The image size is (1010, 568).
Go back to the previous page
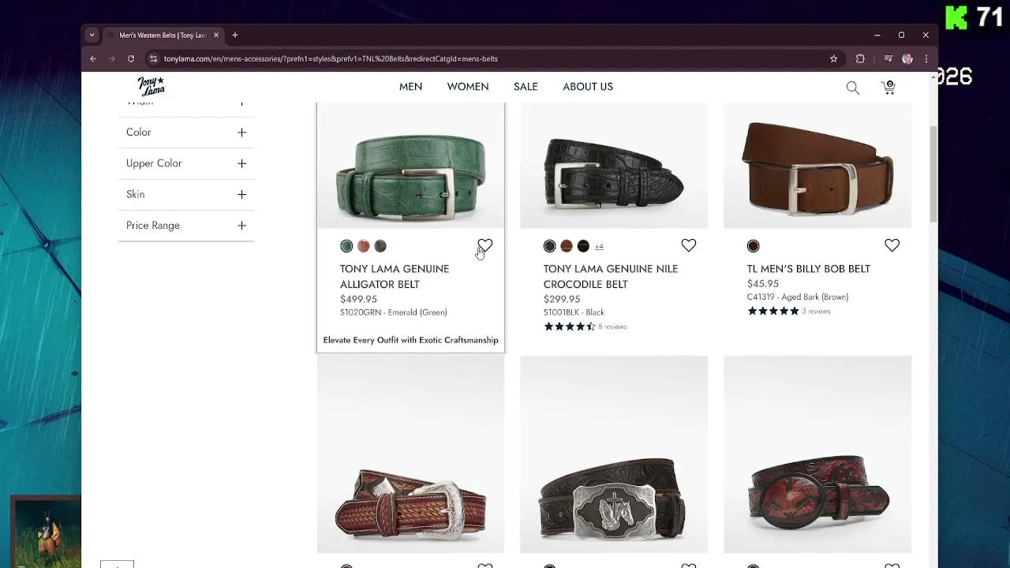[x=93, y=58]
